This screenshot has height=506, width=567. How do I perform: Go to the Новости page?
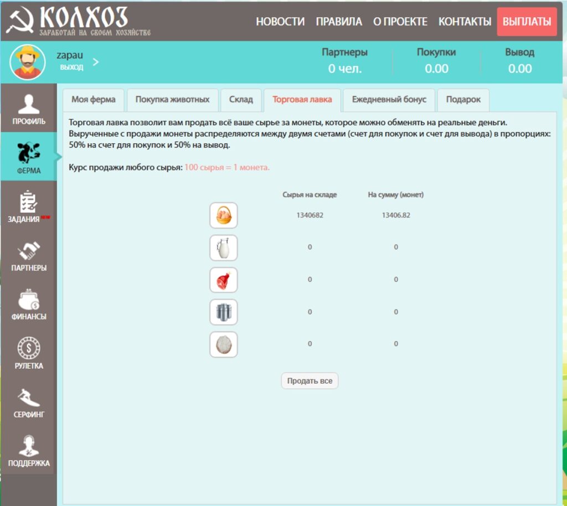click(x=280, y=22)
